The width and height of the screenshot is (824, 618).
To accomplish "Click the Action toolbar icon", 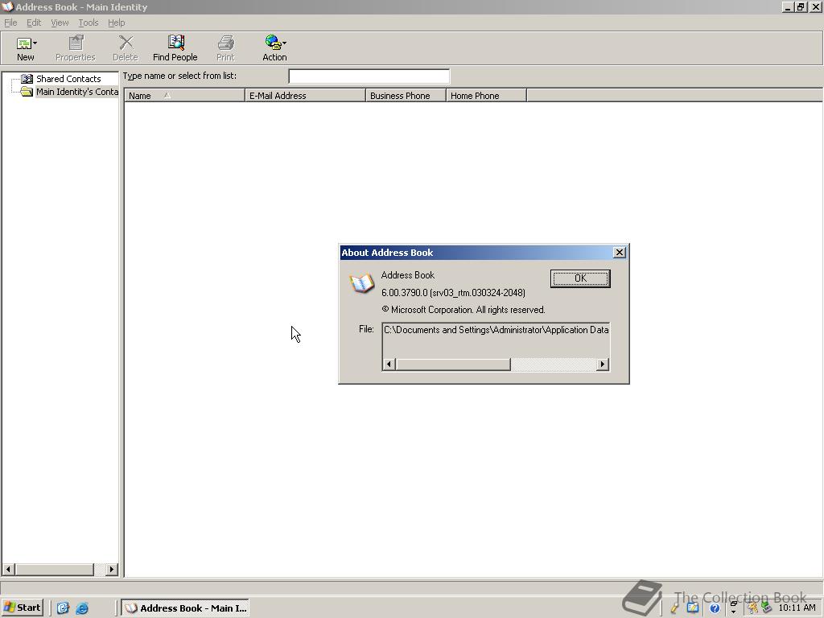I will tap(272, 43).
